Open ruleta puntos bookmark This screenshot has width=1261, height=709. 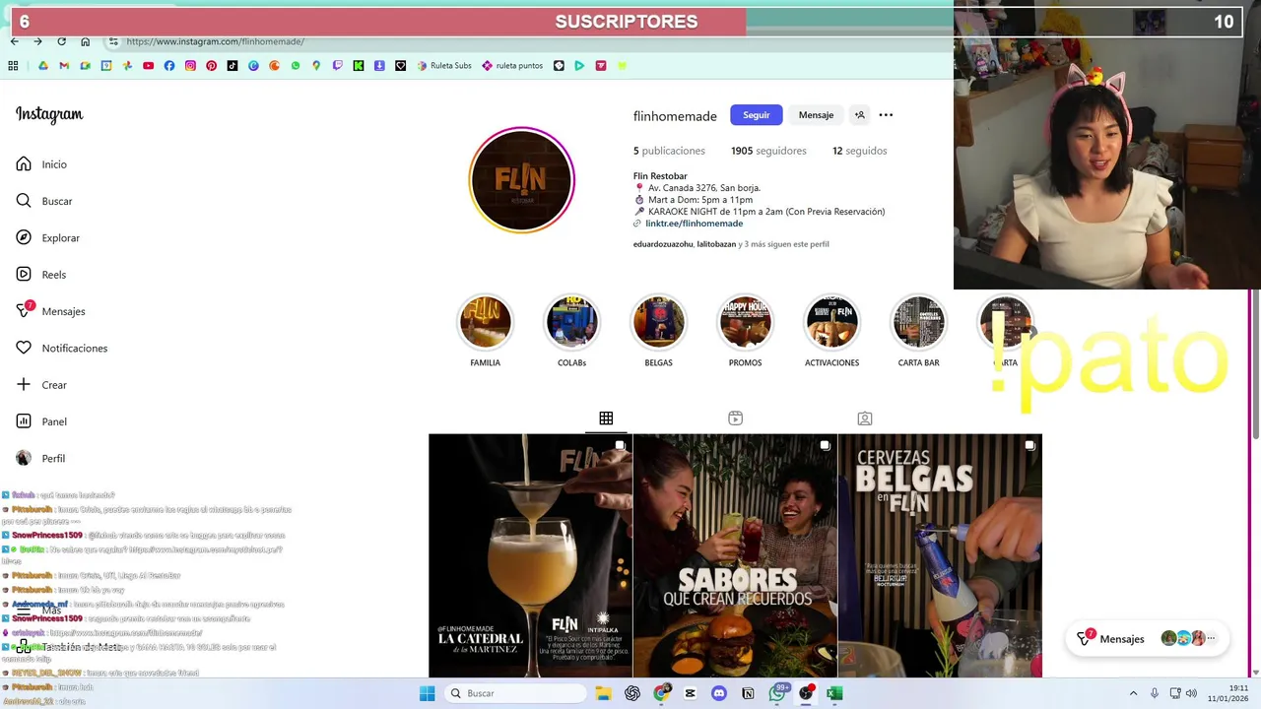pyautogui.click(x=512, y=66)
